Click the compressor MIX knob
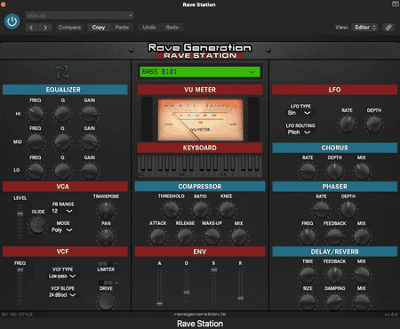400x329 pixels. (x=239, y=237)
